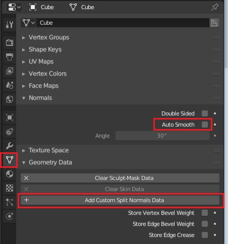Viewport: 228px width, 244px height.
Task: Grab the drag handle of Normals panel
Action: [x=216, y=98]
